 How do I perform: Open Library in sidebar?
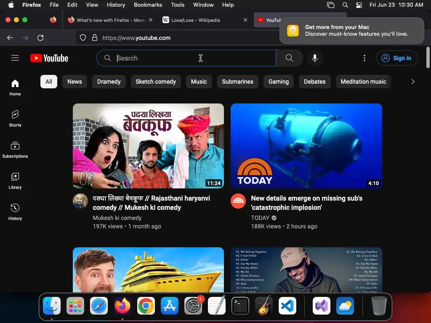[x=15, y=181]
